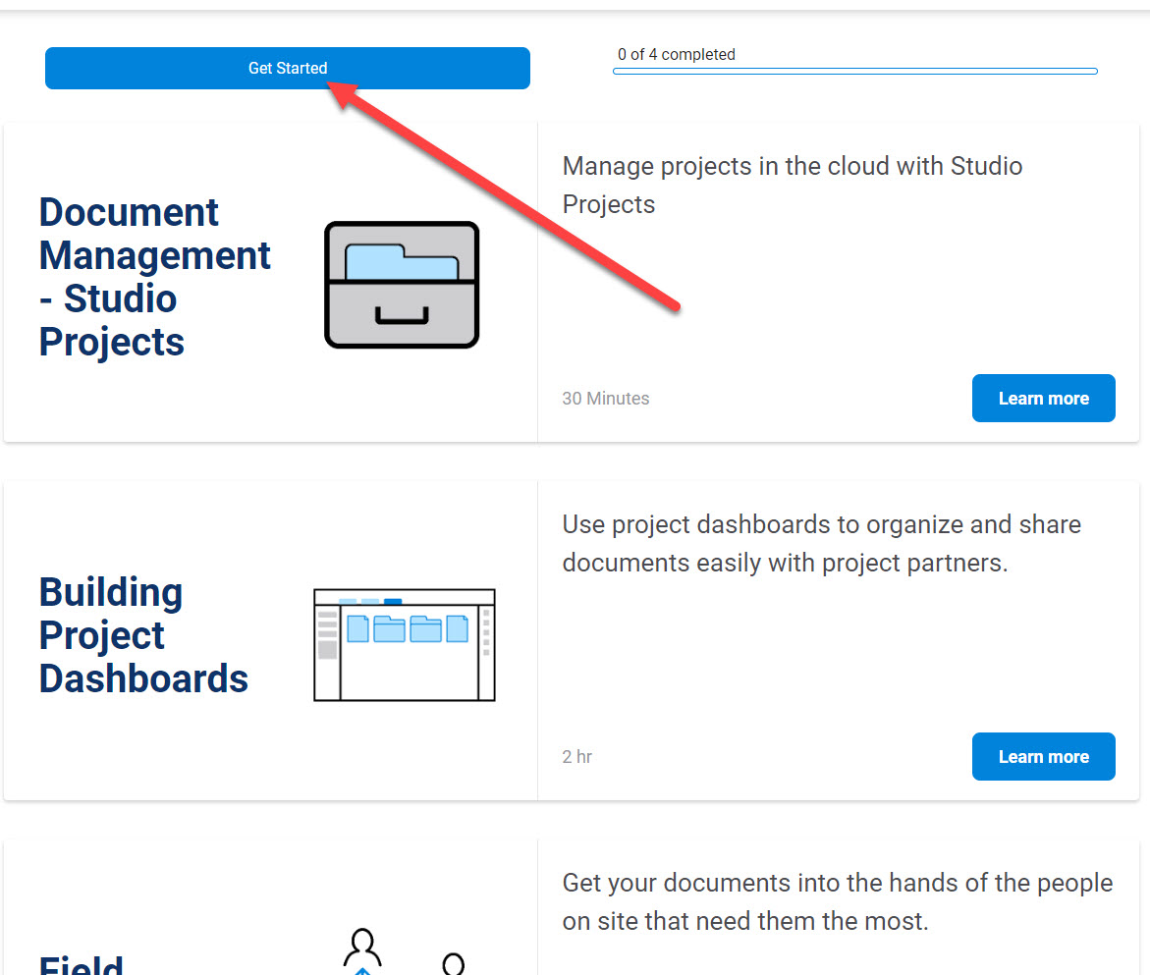Click the Document Management - Studio Projects title
Viewport: 1150px width, 975px height.
point(155,277)
